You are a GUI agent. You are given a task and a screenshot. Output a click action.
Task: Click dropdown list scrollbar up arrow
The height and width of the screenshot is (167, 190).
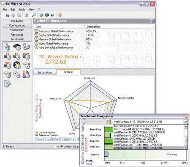point(186,127)
